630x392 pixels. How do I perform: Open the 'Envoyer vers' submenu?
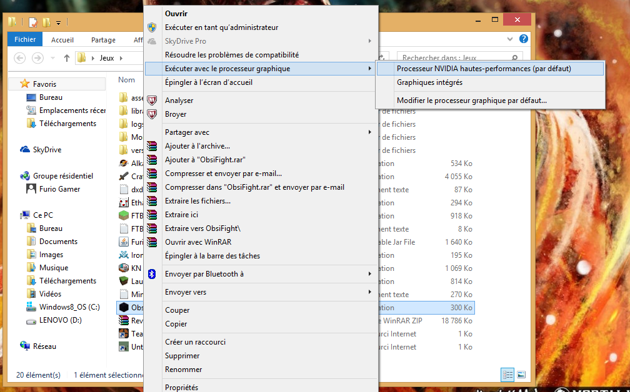click(261, 292)
